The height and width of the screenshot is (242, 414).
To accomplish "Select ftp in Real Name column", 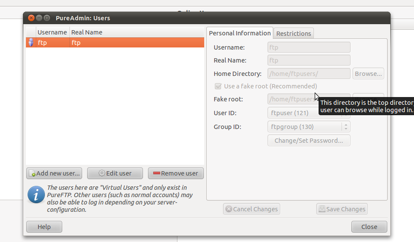I will click(76, 43).
